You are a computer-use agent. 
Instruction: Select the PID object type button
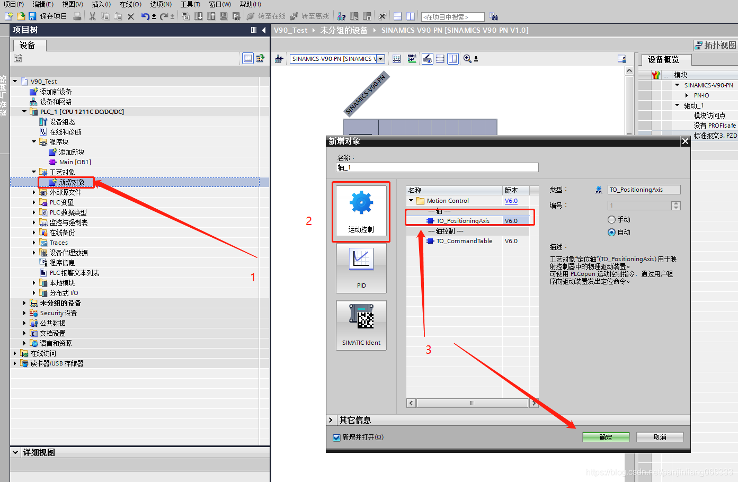361,268
